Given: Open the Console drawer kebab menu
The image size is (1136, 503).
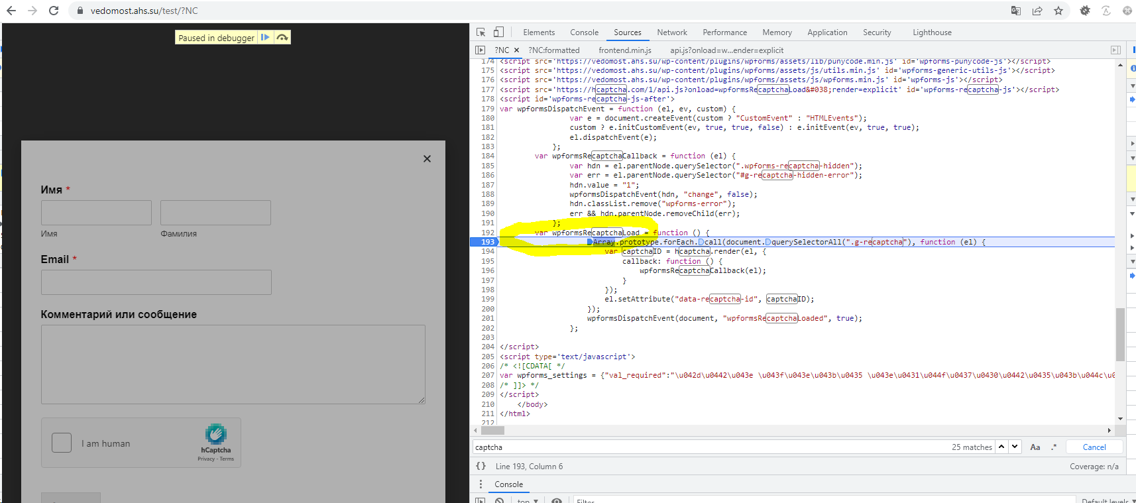Looking at the screenshot, I should point(481,484).
